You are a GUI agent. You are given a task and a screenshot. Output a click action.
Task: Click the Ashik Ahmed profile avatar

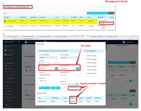(x=124, y=42)
